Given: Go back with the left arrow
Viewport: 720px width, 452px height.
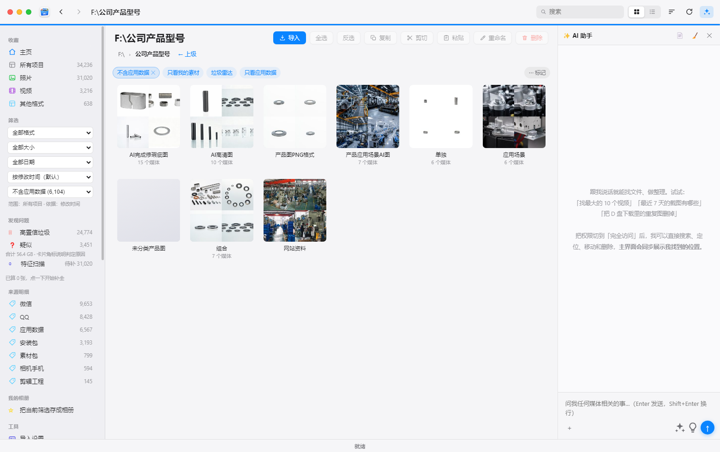Looking at the screenshot, I should click(61, 12).
